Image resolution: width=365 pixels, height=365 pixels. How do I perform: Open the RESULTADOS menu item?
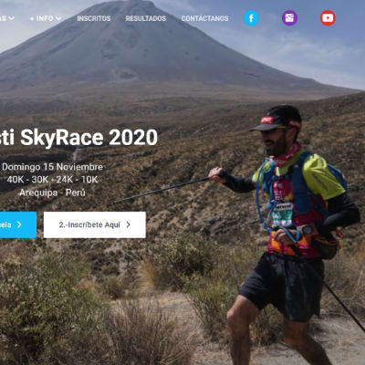tap(146, 18)
